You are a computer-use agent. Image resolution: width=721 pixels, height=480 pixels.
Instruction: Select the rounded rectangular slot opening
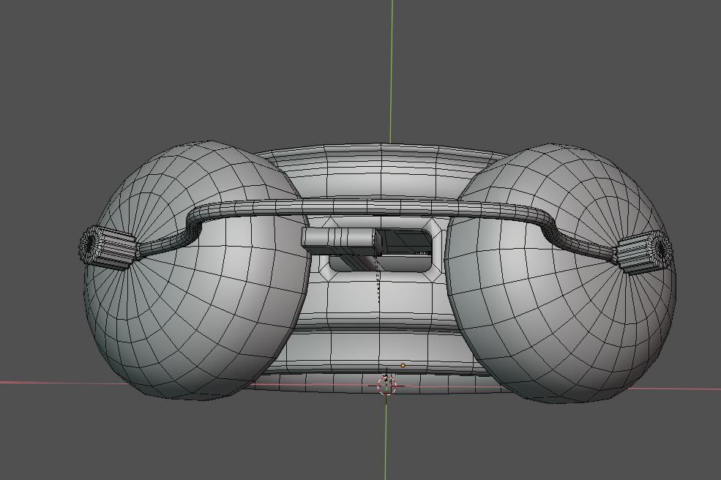[x=381, y=250]
